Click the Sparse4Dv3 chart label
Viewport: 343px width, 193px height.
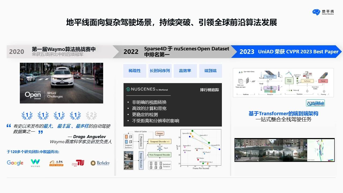pos(203,136)
